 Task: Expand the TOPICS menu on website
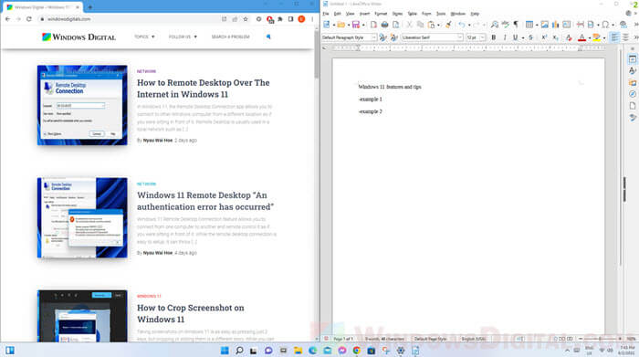144,37
